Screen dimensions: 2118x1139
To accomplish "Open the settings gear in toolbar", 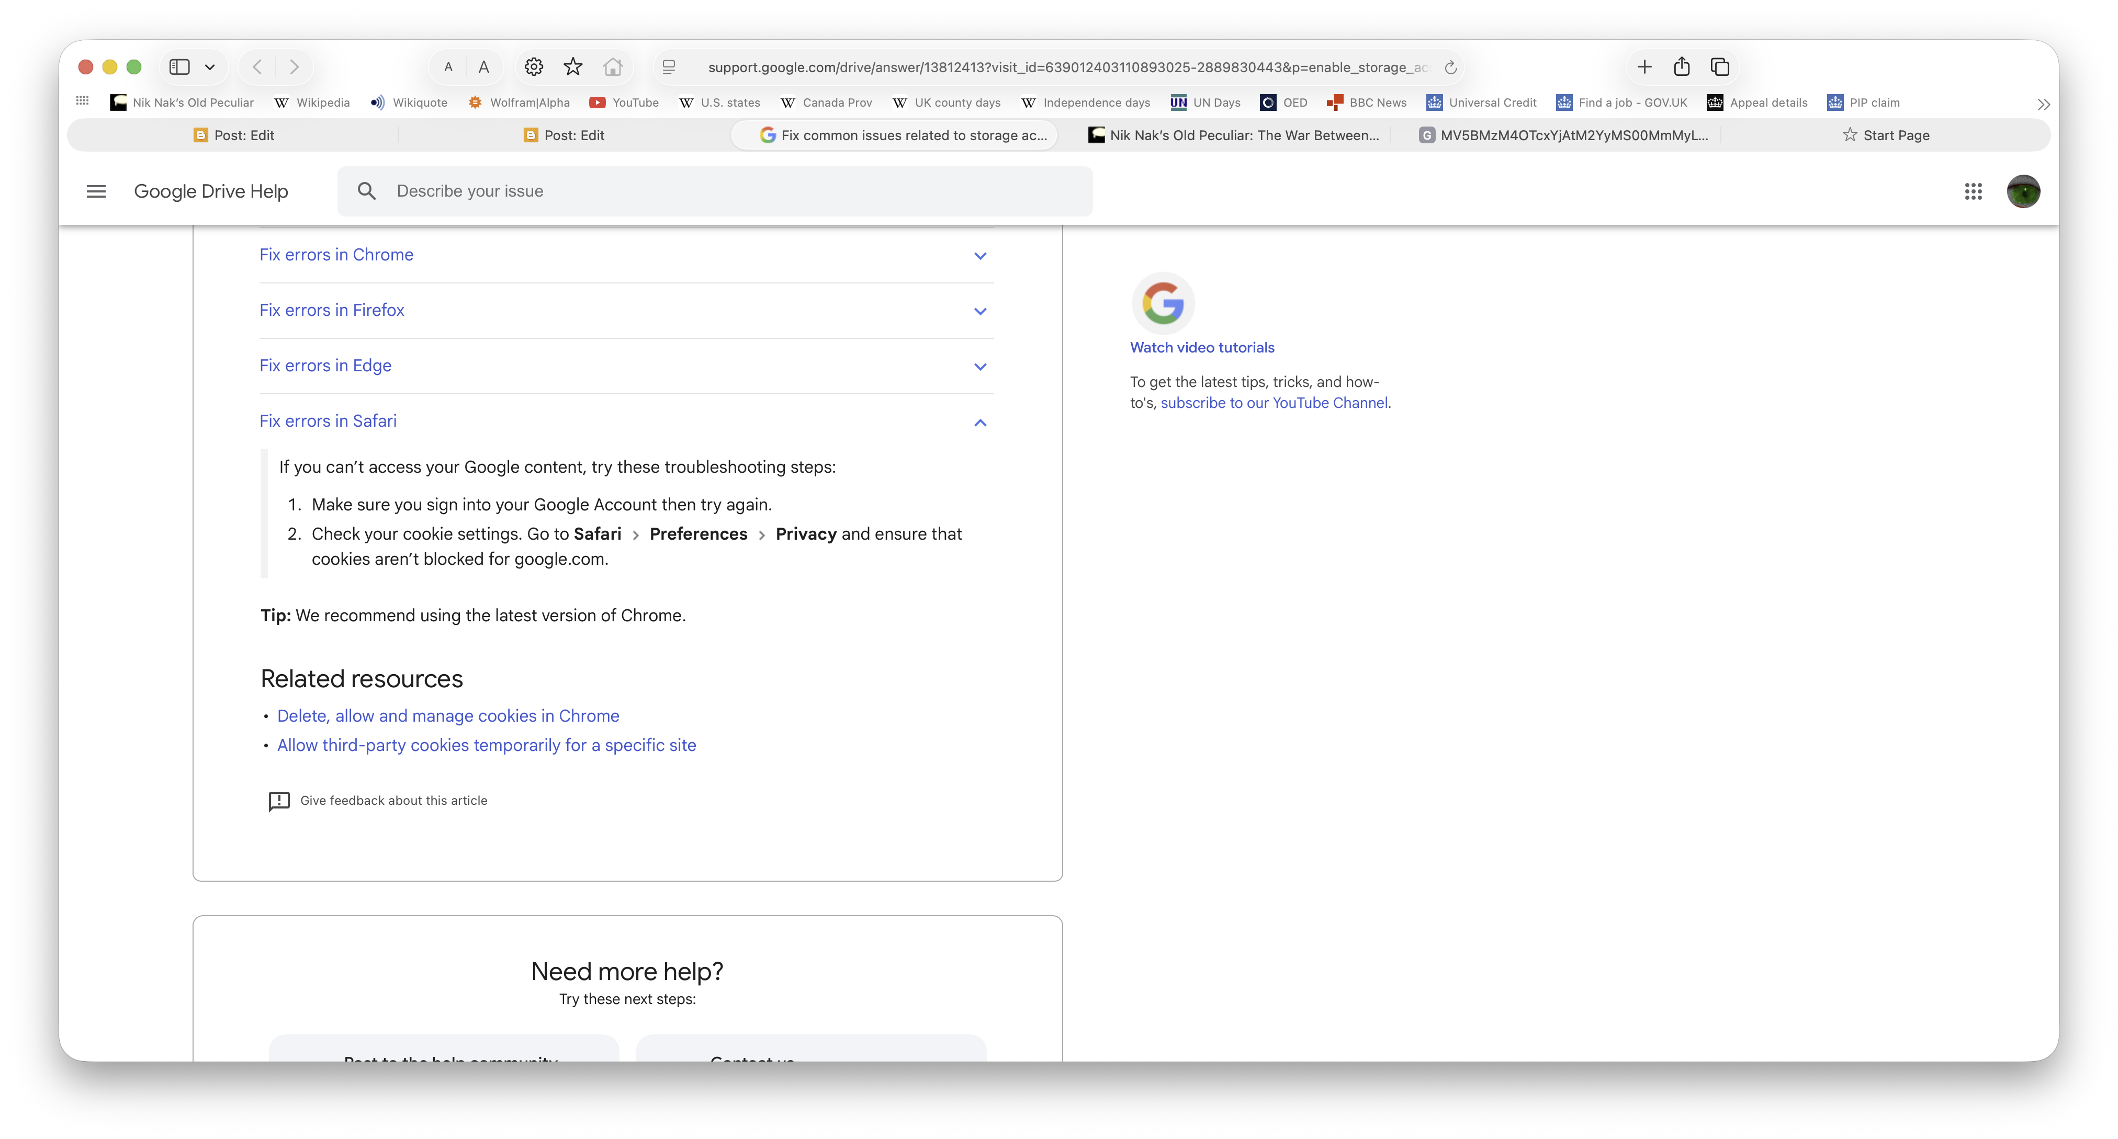I will point(534,66).
